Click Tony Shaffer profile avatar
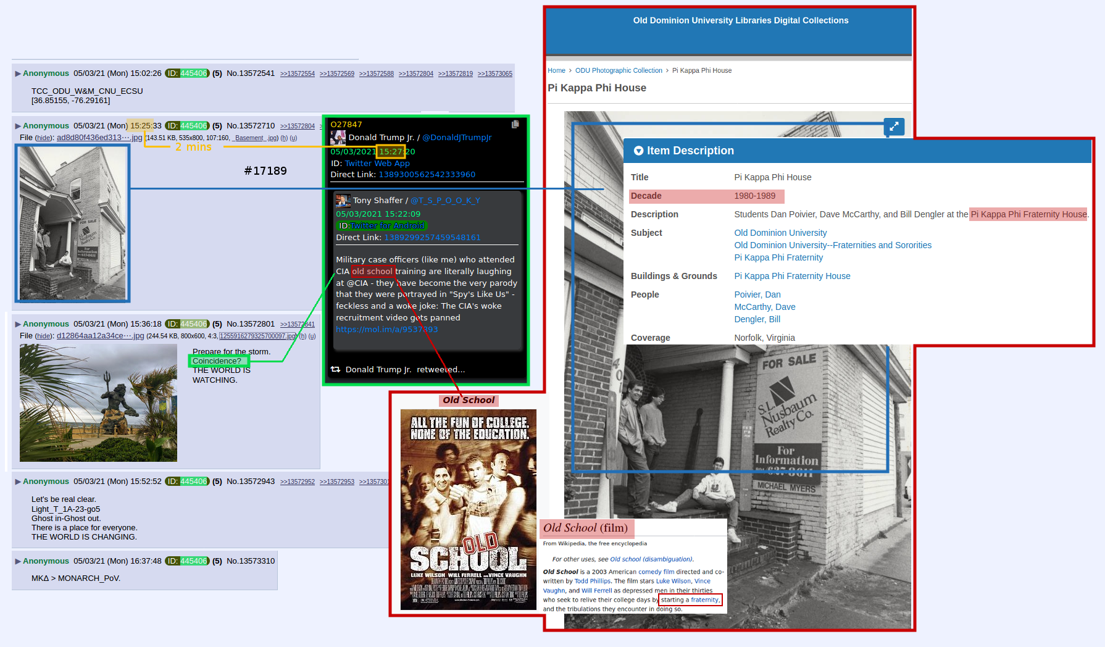The width and height of the screenshot is (1105, 647). pos(343,200)
